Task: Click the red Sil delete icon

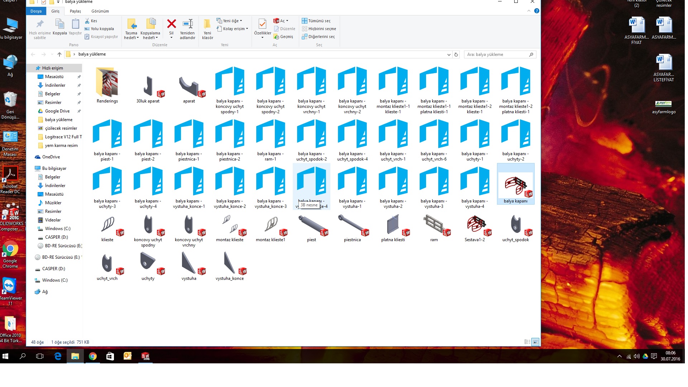Action: click(x=171, y=24)
